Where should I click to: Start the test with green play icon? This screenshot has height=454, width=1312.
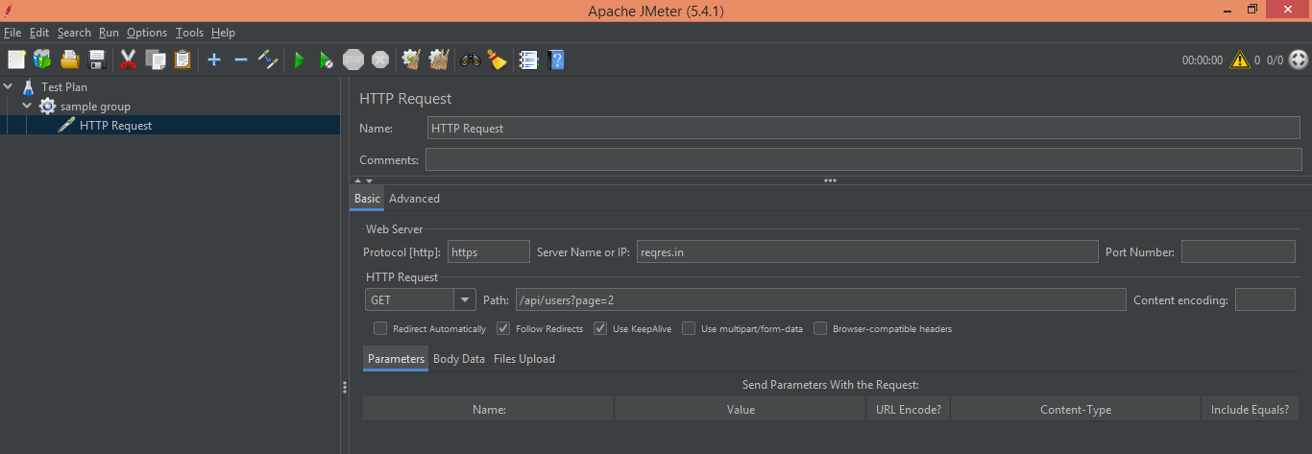point(299,60)
